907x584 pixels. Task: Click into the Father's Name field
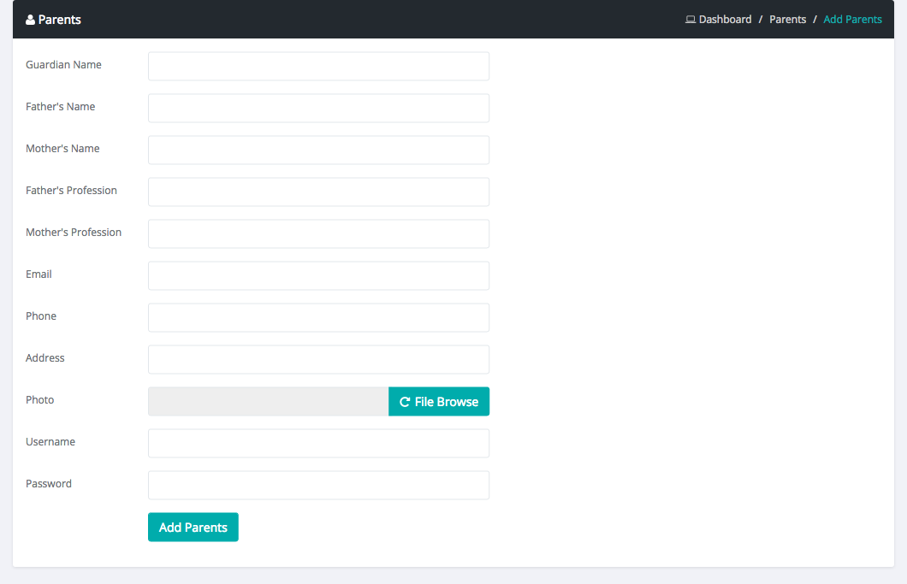coord(318,109)
